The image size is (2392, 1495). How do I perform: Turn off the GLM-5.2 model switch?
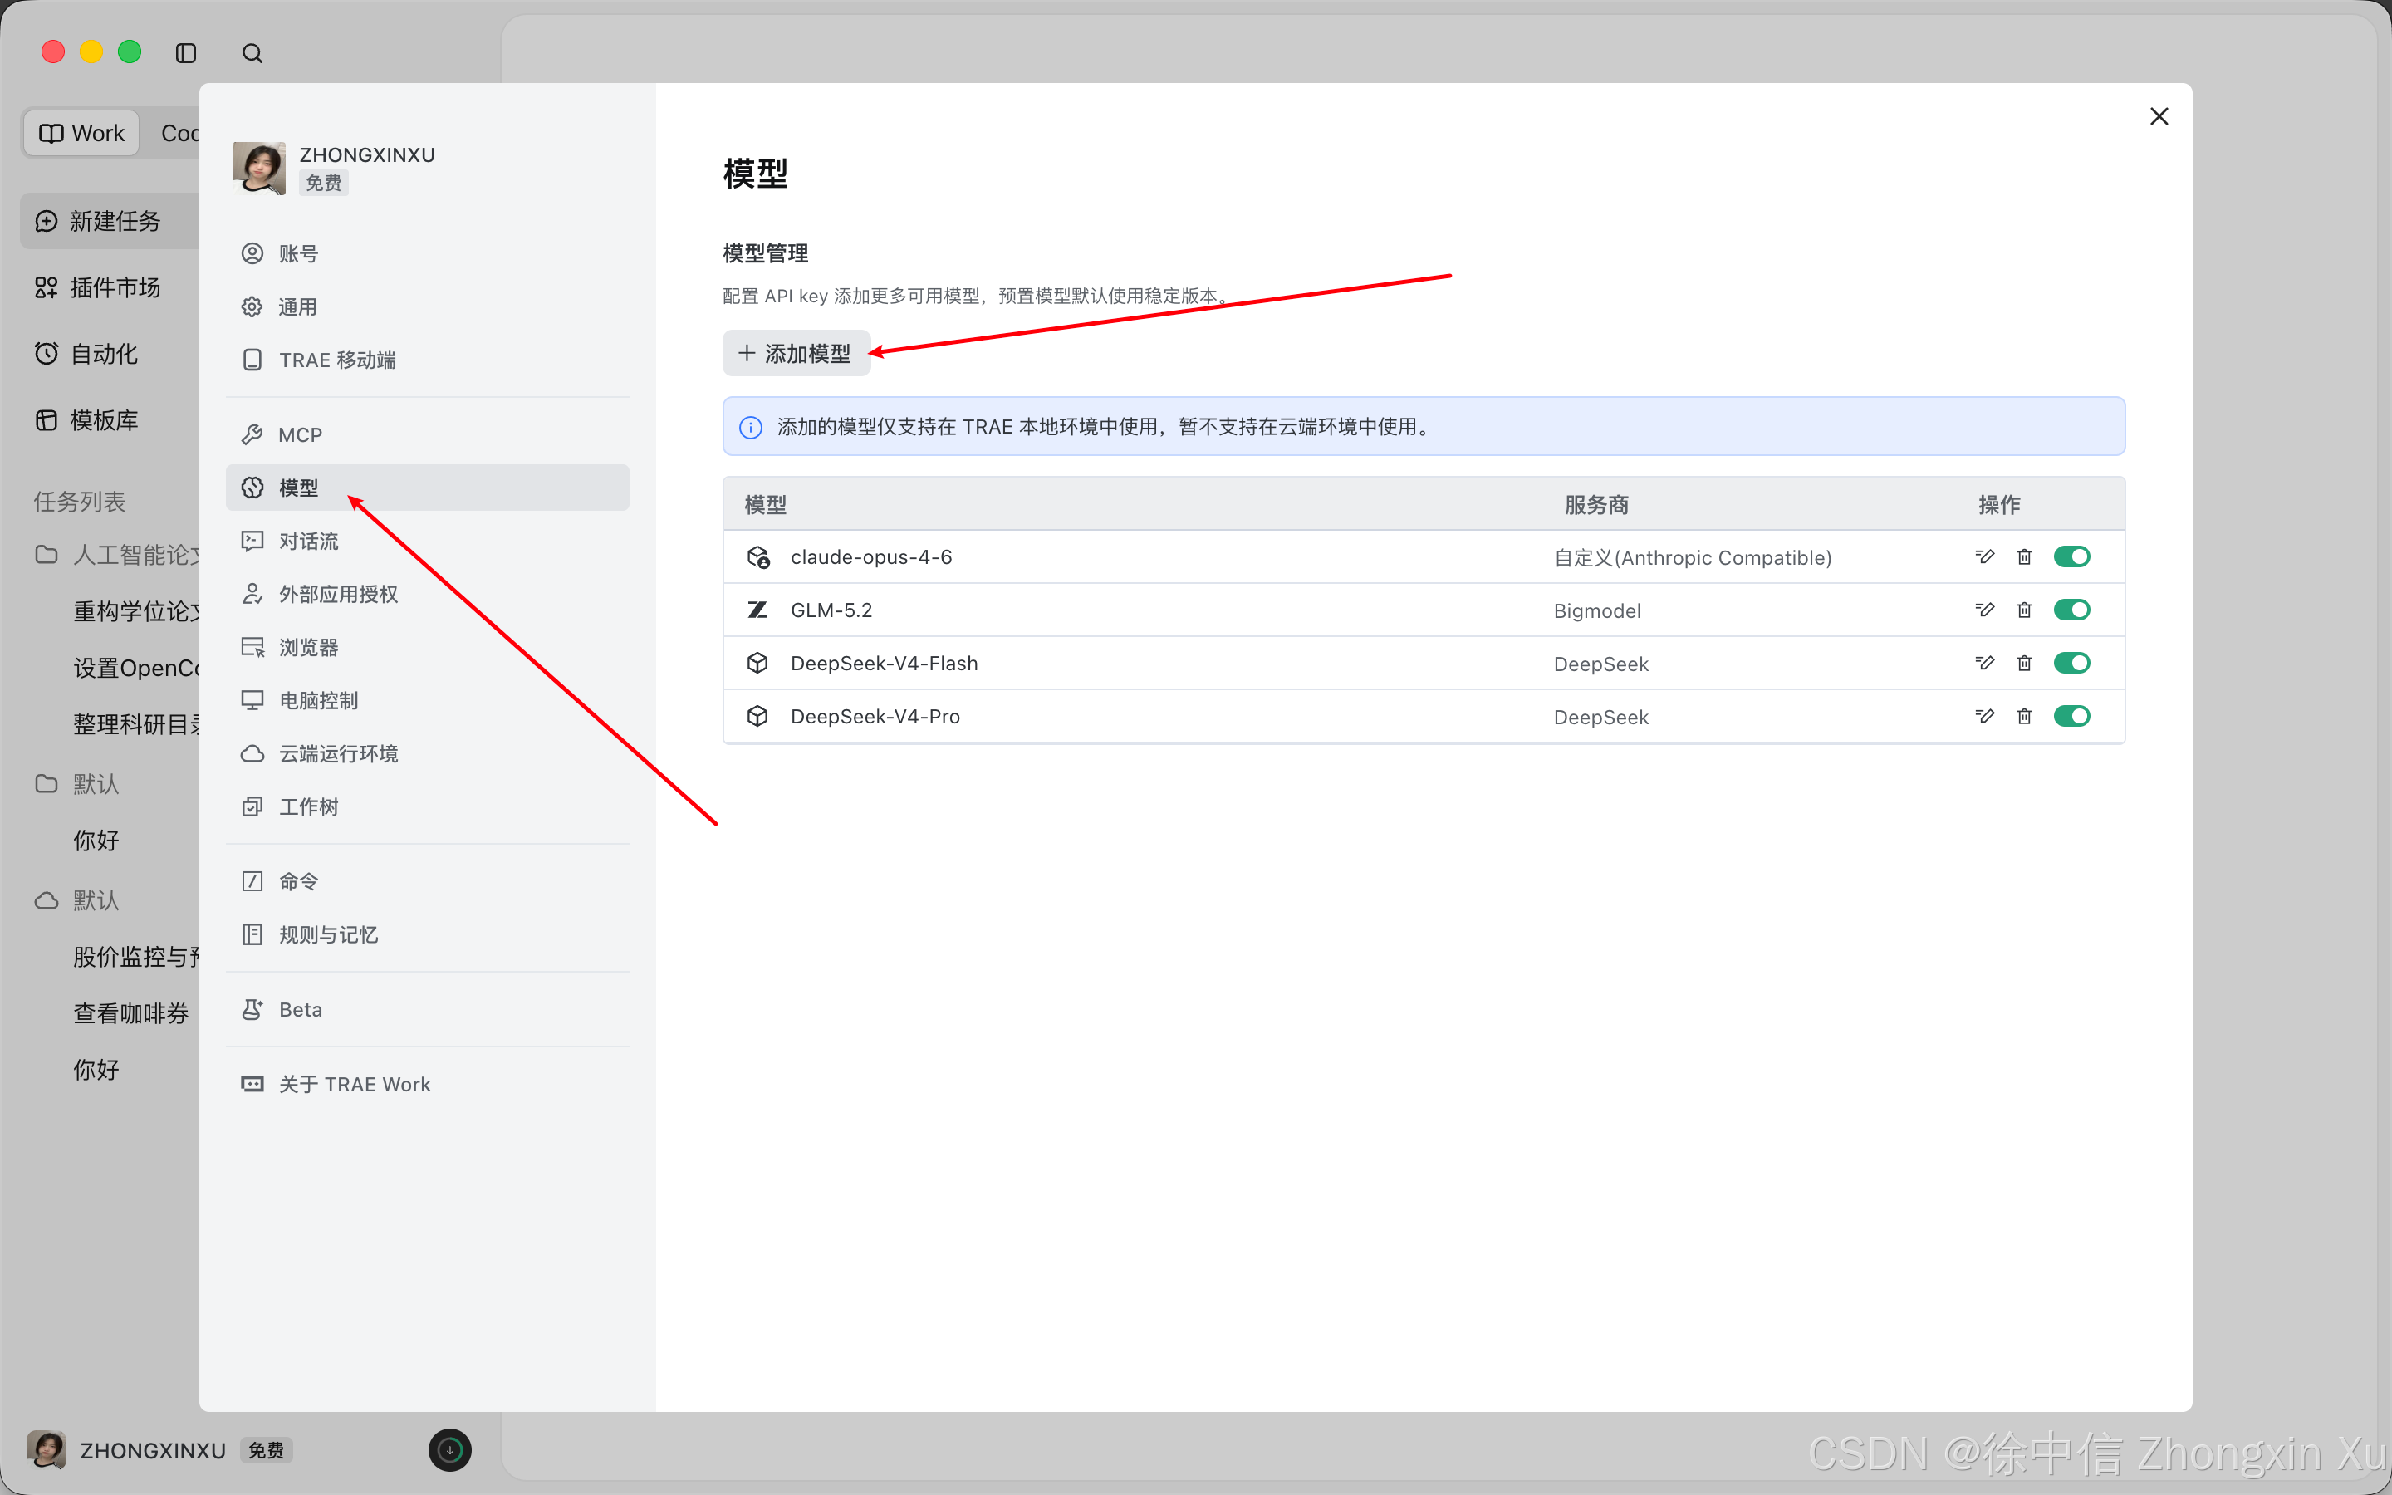[2071, 610]
